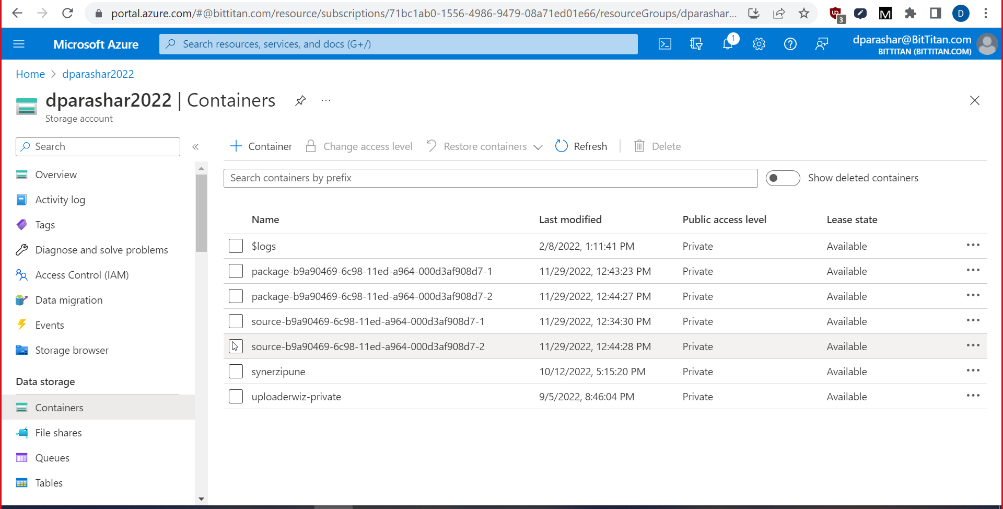The width and height of the screenshot is (1003, 509).
Task: Pin the Containers blade to dashboard
Action: click(300, 100)
